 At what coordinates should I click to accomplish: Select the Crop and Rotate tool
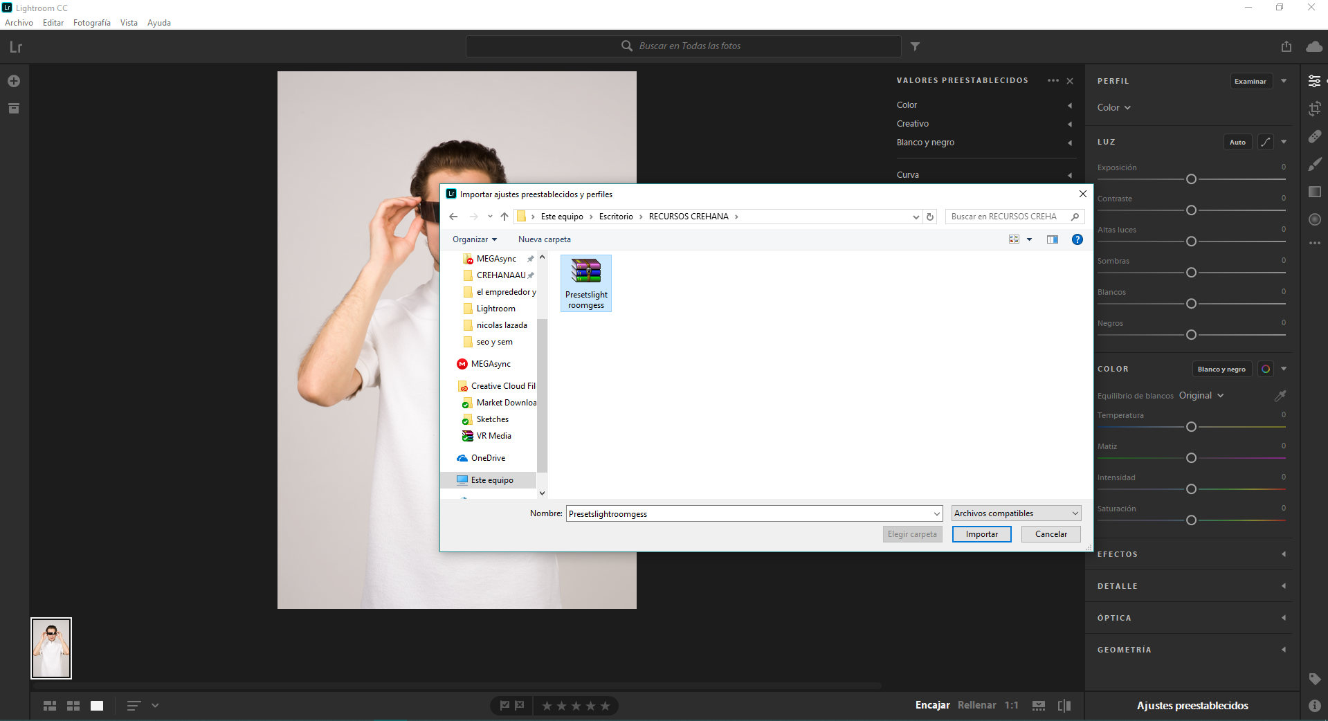point(1315,109)
